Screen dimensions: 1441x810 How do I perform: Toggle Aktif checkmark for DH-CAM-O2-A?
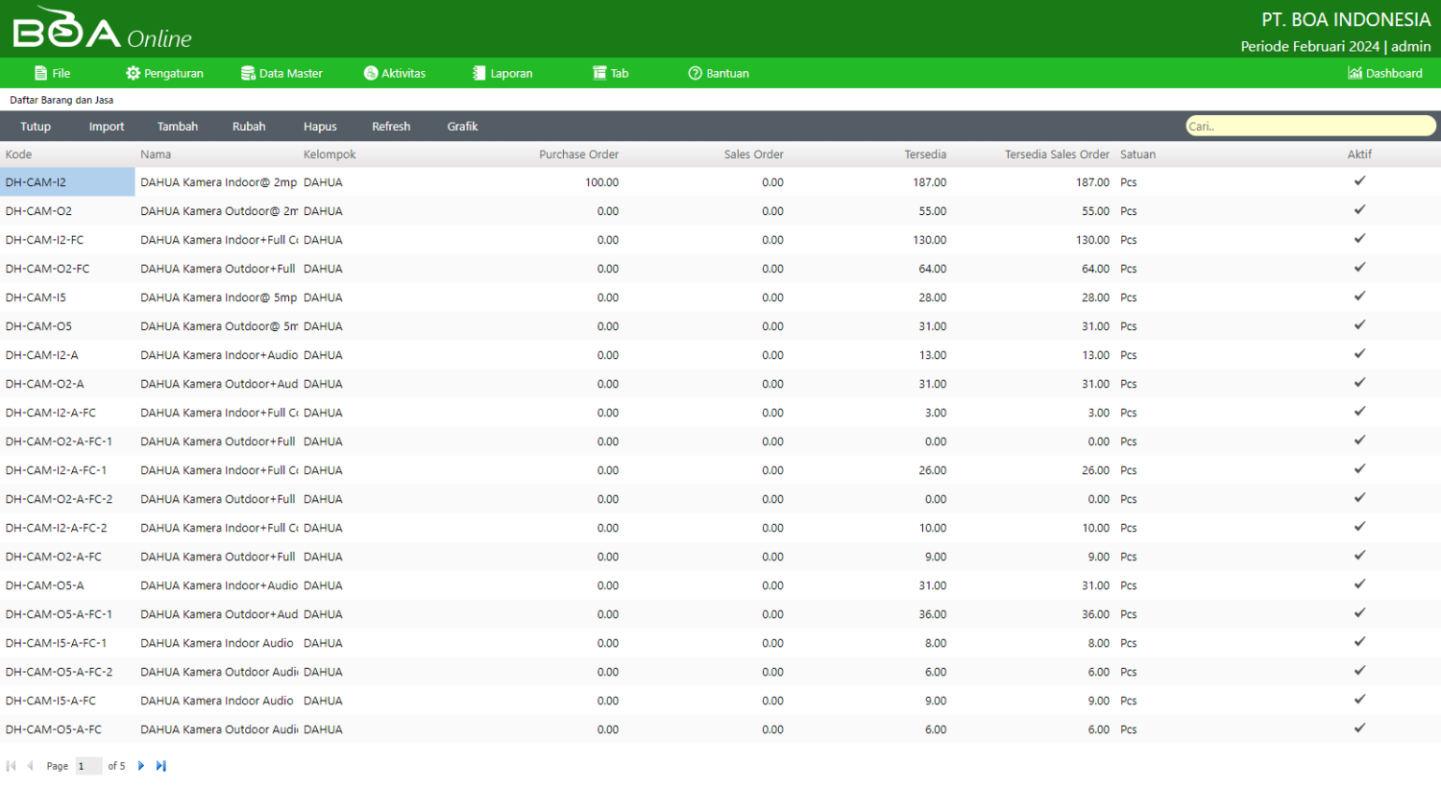click(x=1359, y=383)
